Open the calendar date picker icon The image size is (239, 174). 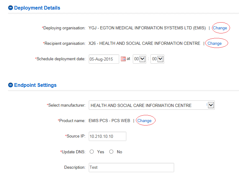tap(123, 59)
